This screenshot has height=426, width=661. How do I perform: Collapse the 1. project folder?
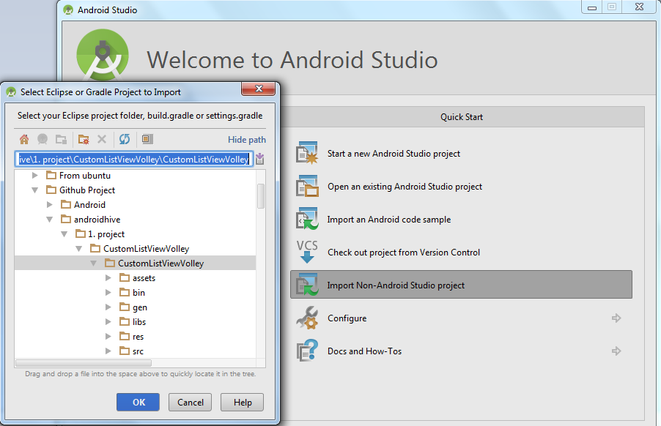click(64, 234)
